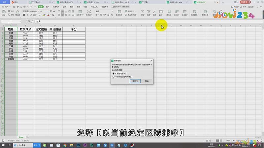Click the Conditional Formatting icon
This screenshot has height=148, width=264.
click(119, 12)
